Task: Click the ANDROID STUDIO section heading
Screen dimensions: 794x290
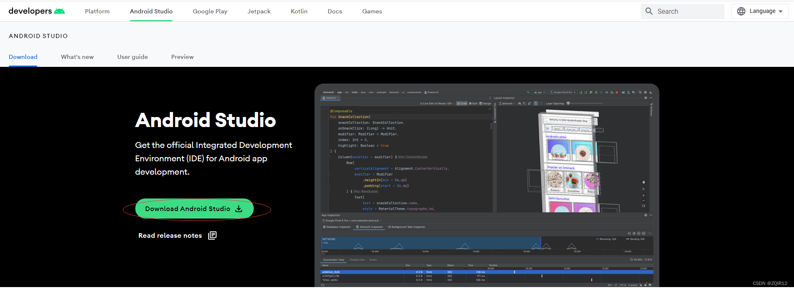Action: point(38,36)
